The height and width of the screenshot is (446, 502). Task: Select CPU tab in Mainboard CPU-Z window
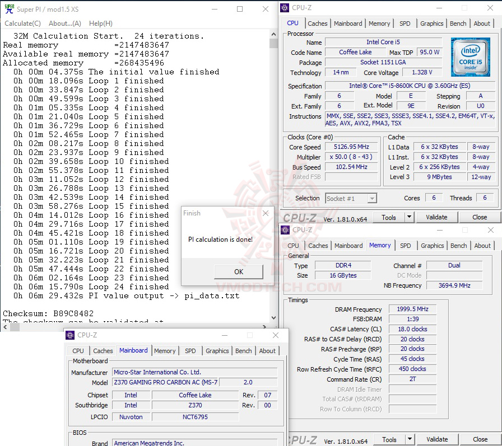[x=78, y=351]
